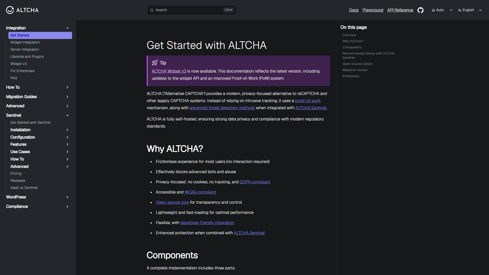Open API Reference in top navigation
The width and height of the screenshot is (489, 275).
pos(400,10)
